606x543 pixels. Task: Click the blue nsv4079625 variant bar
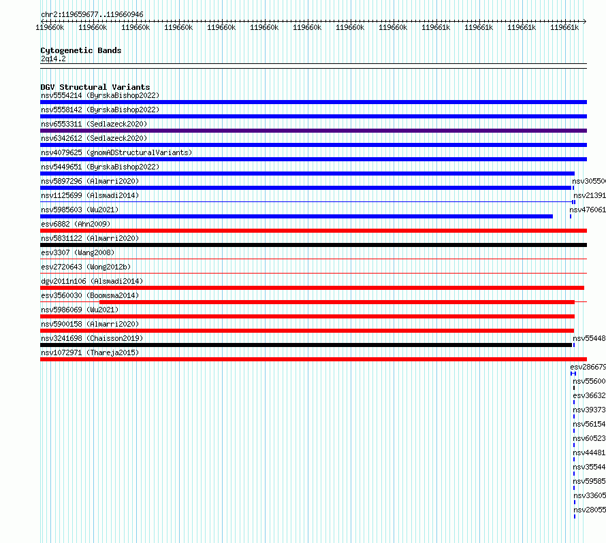(x=313, y=159)
